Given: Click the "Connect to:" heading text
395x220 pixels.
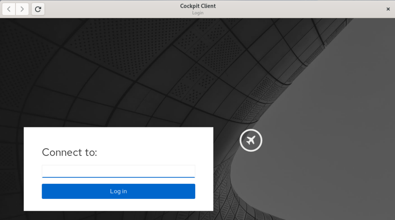Looking at the screenshot, I should [69, 152].
